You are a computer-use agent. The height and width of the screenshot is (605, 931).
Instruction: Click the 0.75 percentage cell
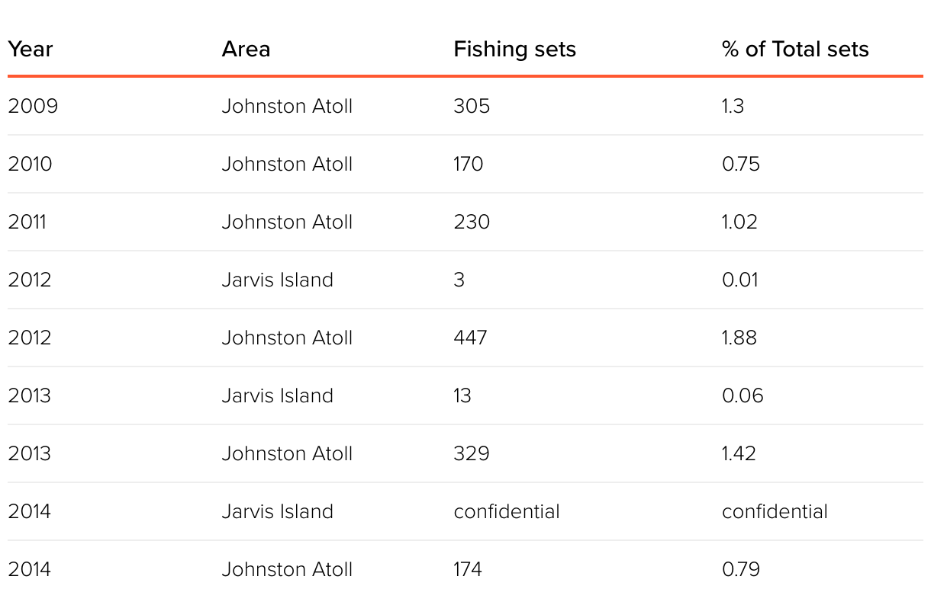tap(740, 164)
